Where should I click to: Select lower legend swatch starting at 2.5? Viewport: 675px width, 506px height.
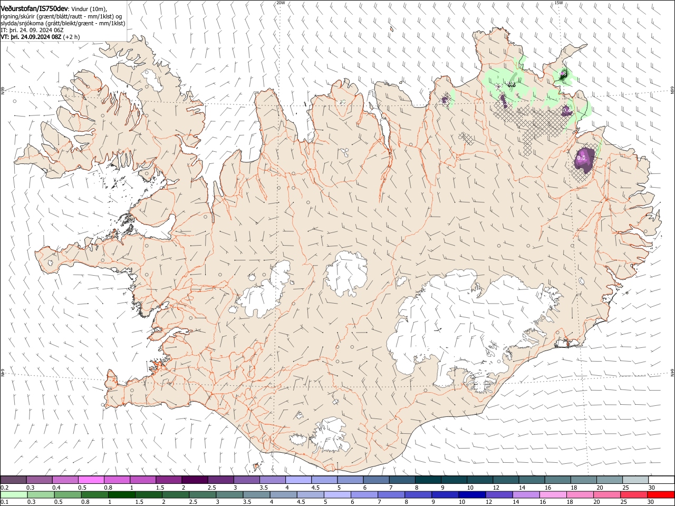pyautogui.click(x=201, y=494)
